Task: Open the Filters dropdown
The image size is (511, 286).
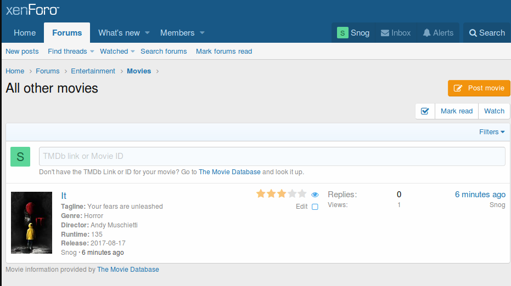Action: 492,132
